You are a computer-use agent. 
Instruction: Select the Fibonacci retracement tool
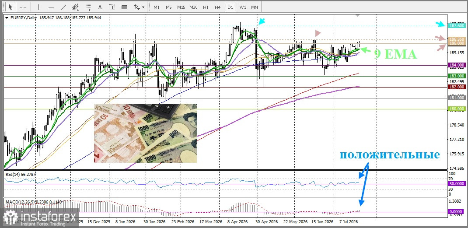[x=88, y=7]
